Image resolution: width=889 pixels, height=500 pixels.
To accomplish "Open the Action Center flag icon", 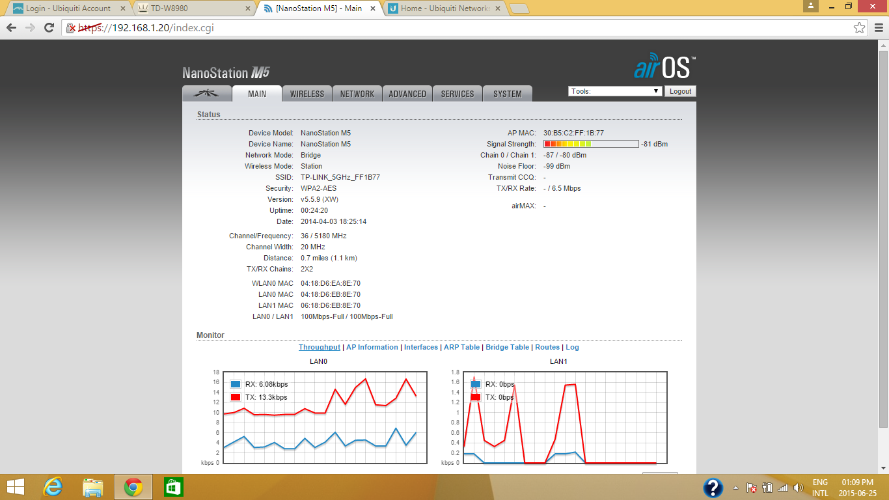I will [751, 488].
